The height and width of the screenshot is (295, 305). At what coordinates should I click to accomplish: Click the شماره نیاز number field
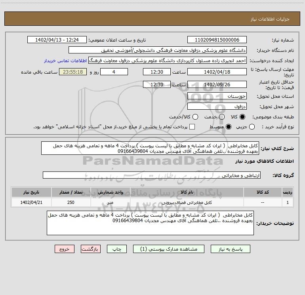click(x=217, y=40)
